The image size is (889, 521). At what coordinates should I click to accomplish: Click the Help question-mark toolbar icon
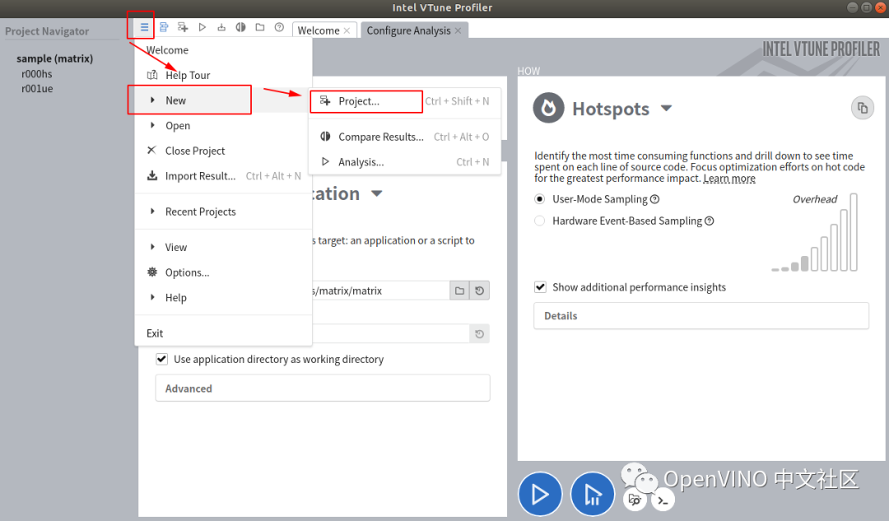point(279,26)
